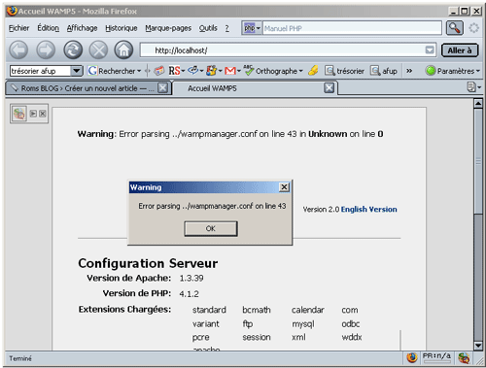Viewport: 486px width, 368px height.
Task: Open the trésorier afup search box dropdown arrow
Action: tap(77, 71)
